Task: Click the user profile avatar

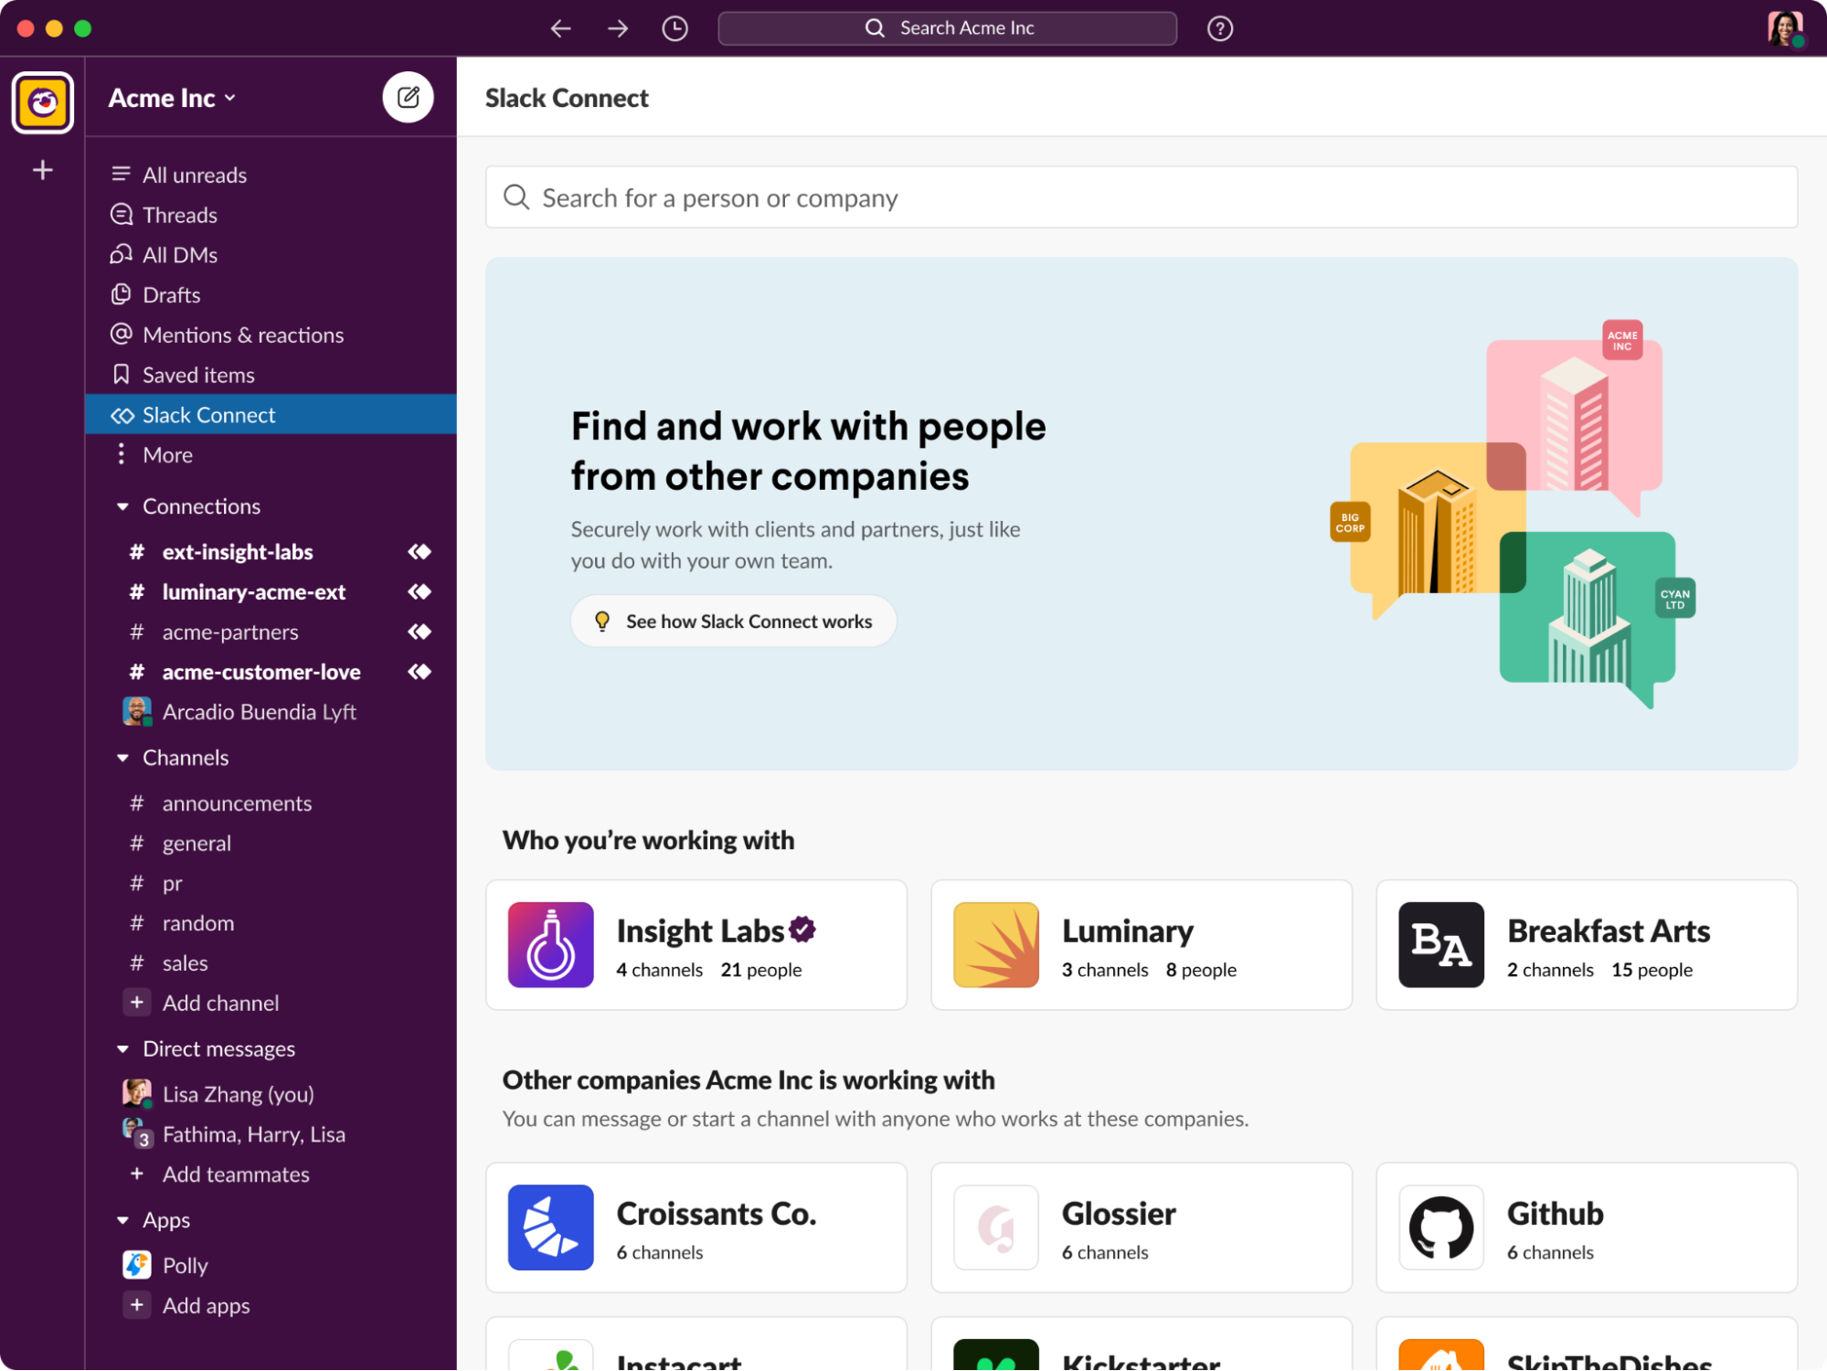Action: click(1784, 28)
